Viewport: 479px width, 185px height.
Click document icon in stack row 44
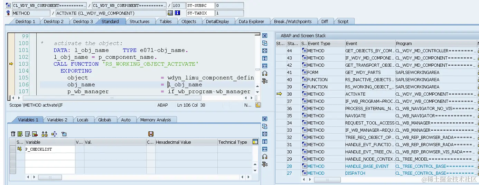click(x=304, y=51)
